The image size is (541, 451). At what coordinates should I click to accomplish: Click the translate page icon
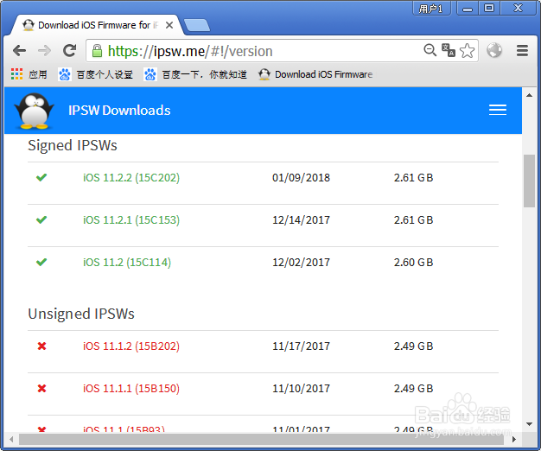449,50
